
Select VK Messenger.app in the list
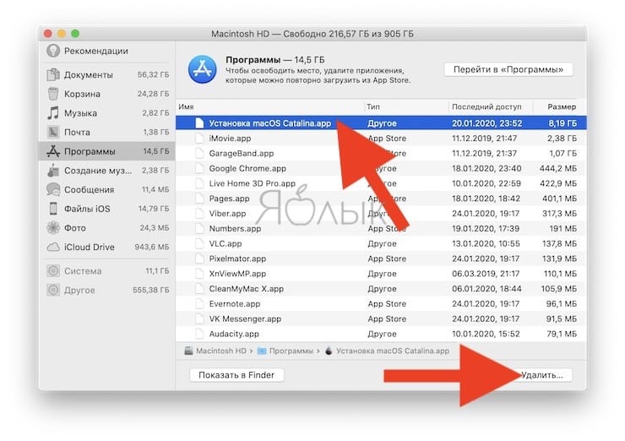[x=381, y=319]
